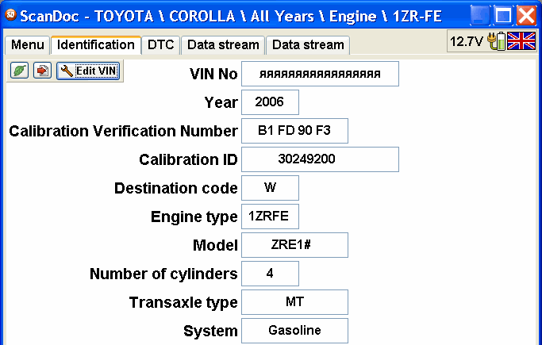542x345 pixels.
Task: Click Engine type value 1ZRFE
Action: tap(270, 217)
